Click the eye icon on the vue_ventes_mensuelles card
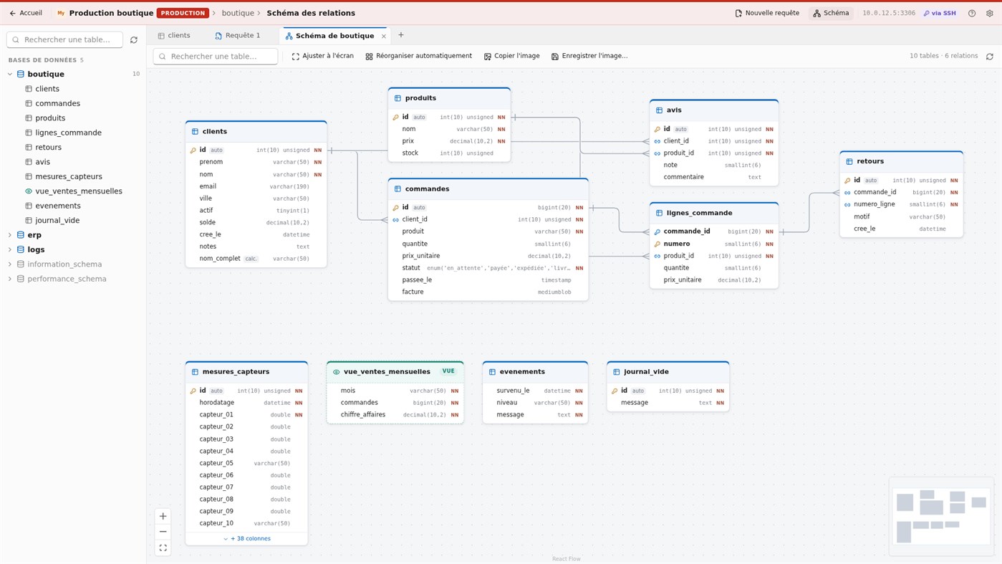The width and height of the screenshot is (1002, 564). 337,372
